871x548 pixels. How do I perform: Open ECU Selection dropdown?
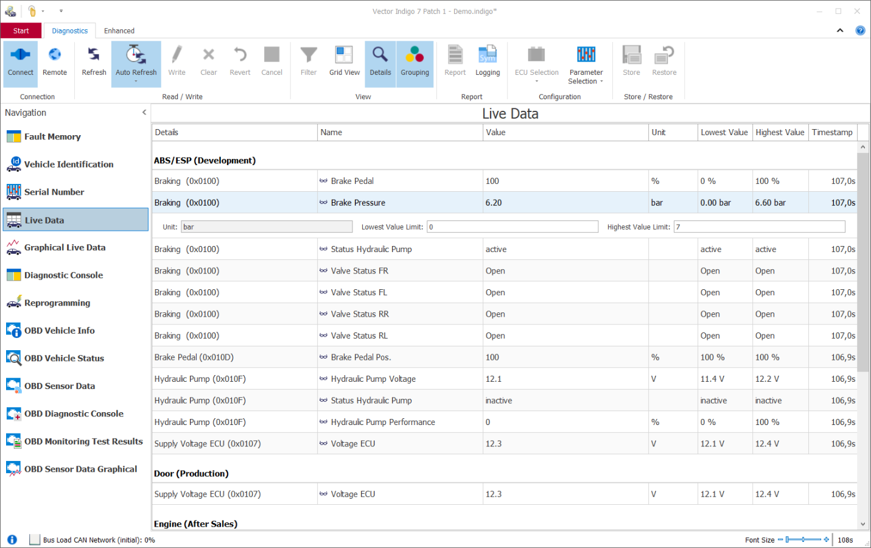536,63
